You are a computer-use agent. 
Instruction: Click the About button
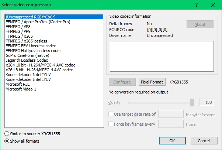point(200,24)
